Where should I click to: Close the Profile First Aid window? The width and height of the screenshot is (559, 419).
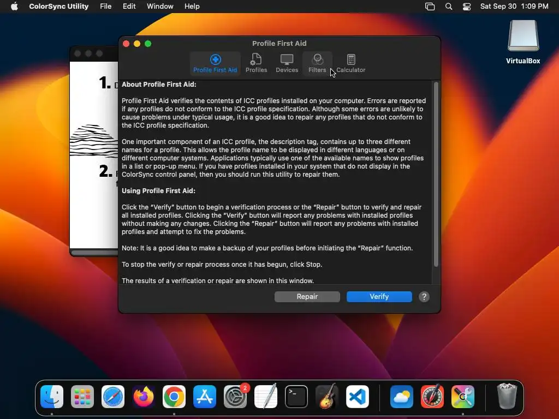click(126, 44)
